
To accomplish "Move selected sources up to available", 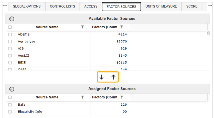I will click(113, 77).
